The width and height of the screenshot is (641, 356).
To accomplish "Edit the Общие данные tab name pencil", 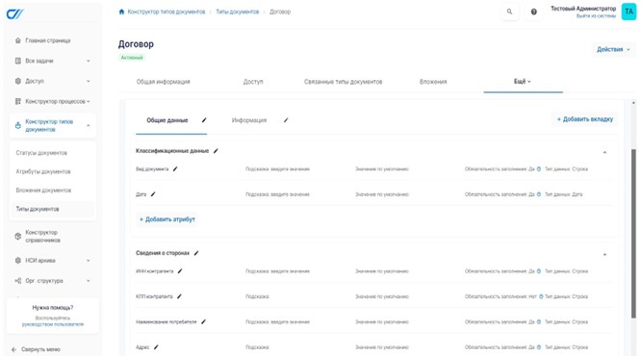I will pyautogui.click(x=204, y=120).
